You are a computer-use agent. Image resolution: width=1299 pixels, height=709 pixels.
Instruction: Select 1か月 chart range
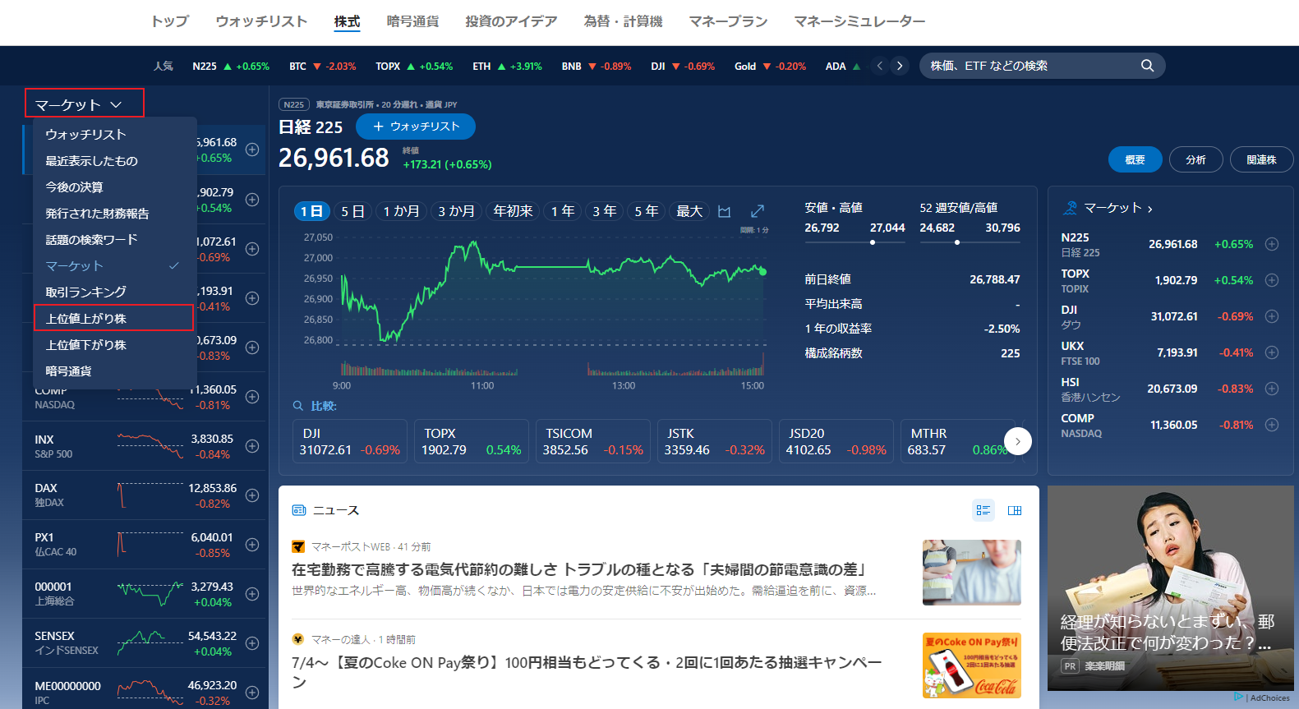[401, 212]
